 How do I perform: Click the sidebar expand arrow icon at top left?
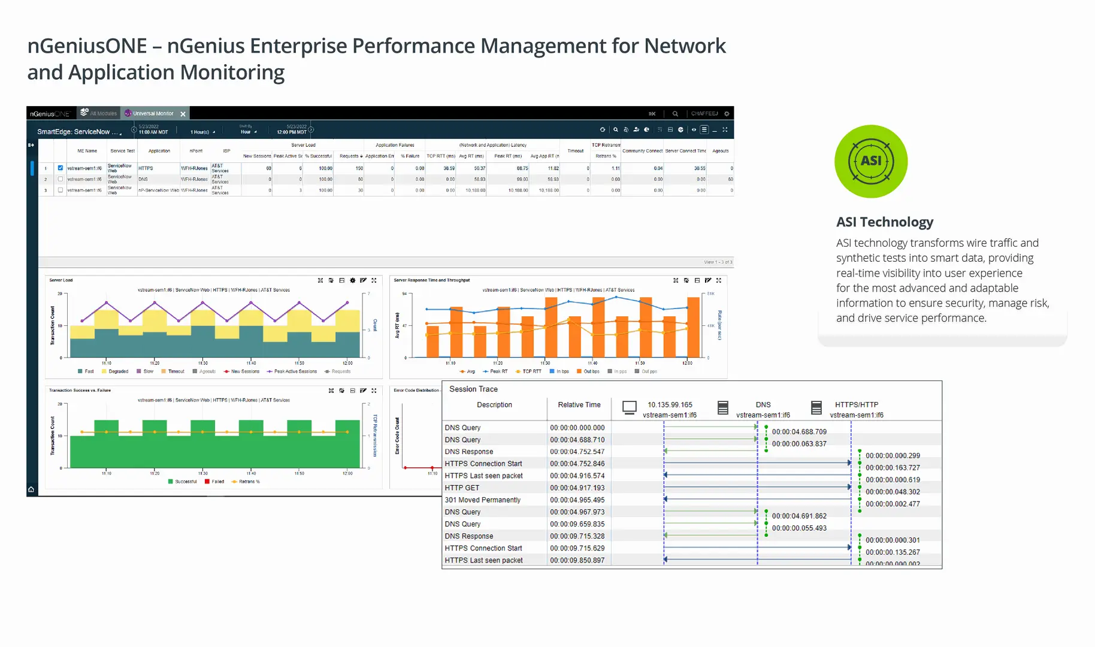coord(31,145)
